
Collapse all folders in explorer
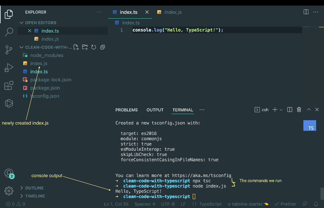[x=103, y=47]
